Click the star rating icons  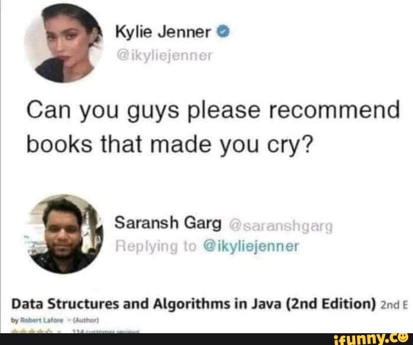click(x=32, y=331)
